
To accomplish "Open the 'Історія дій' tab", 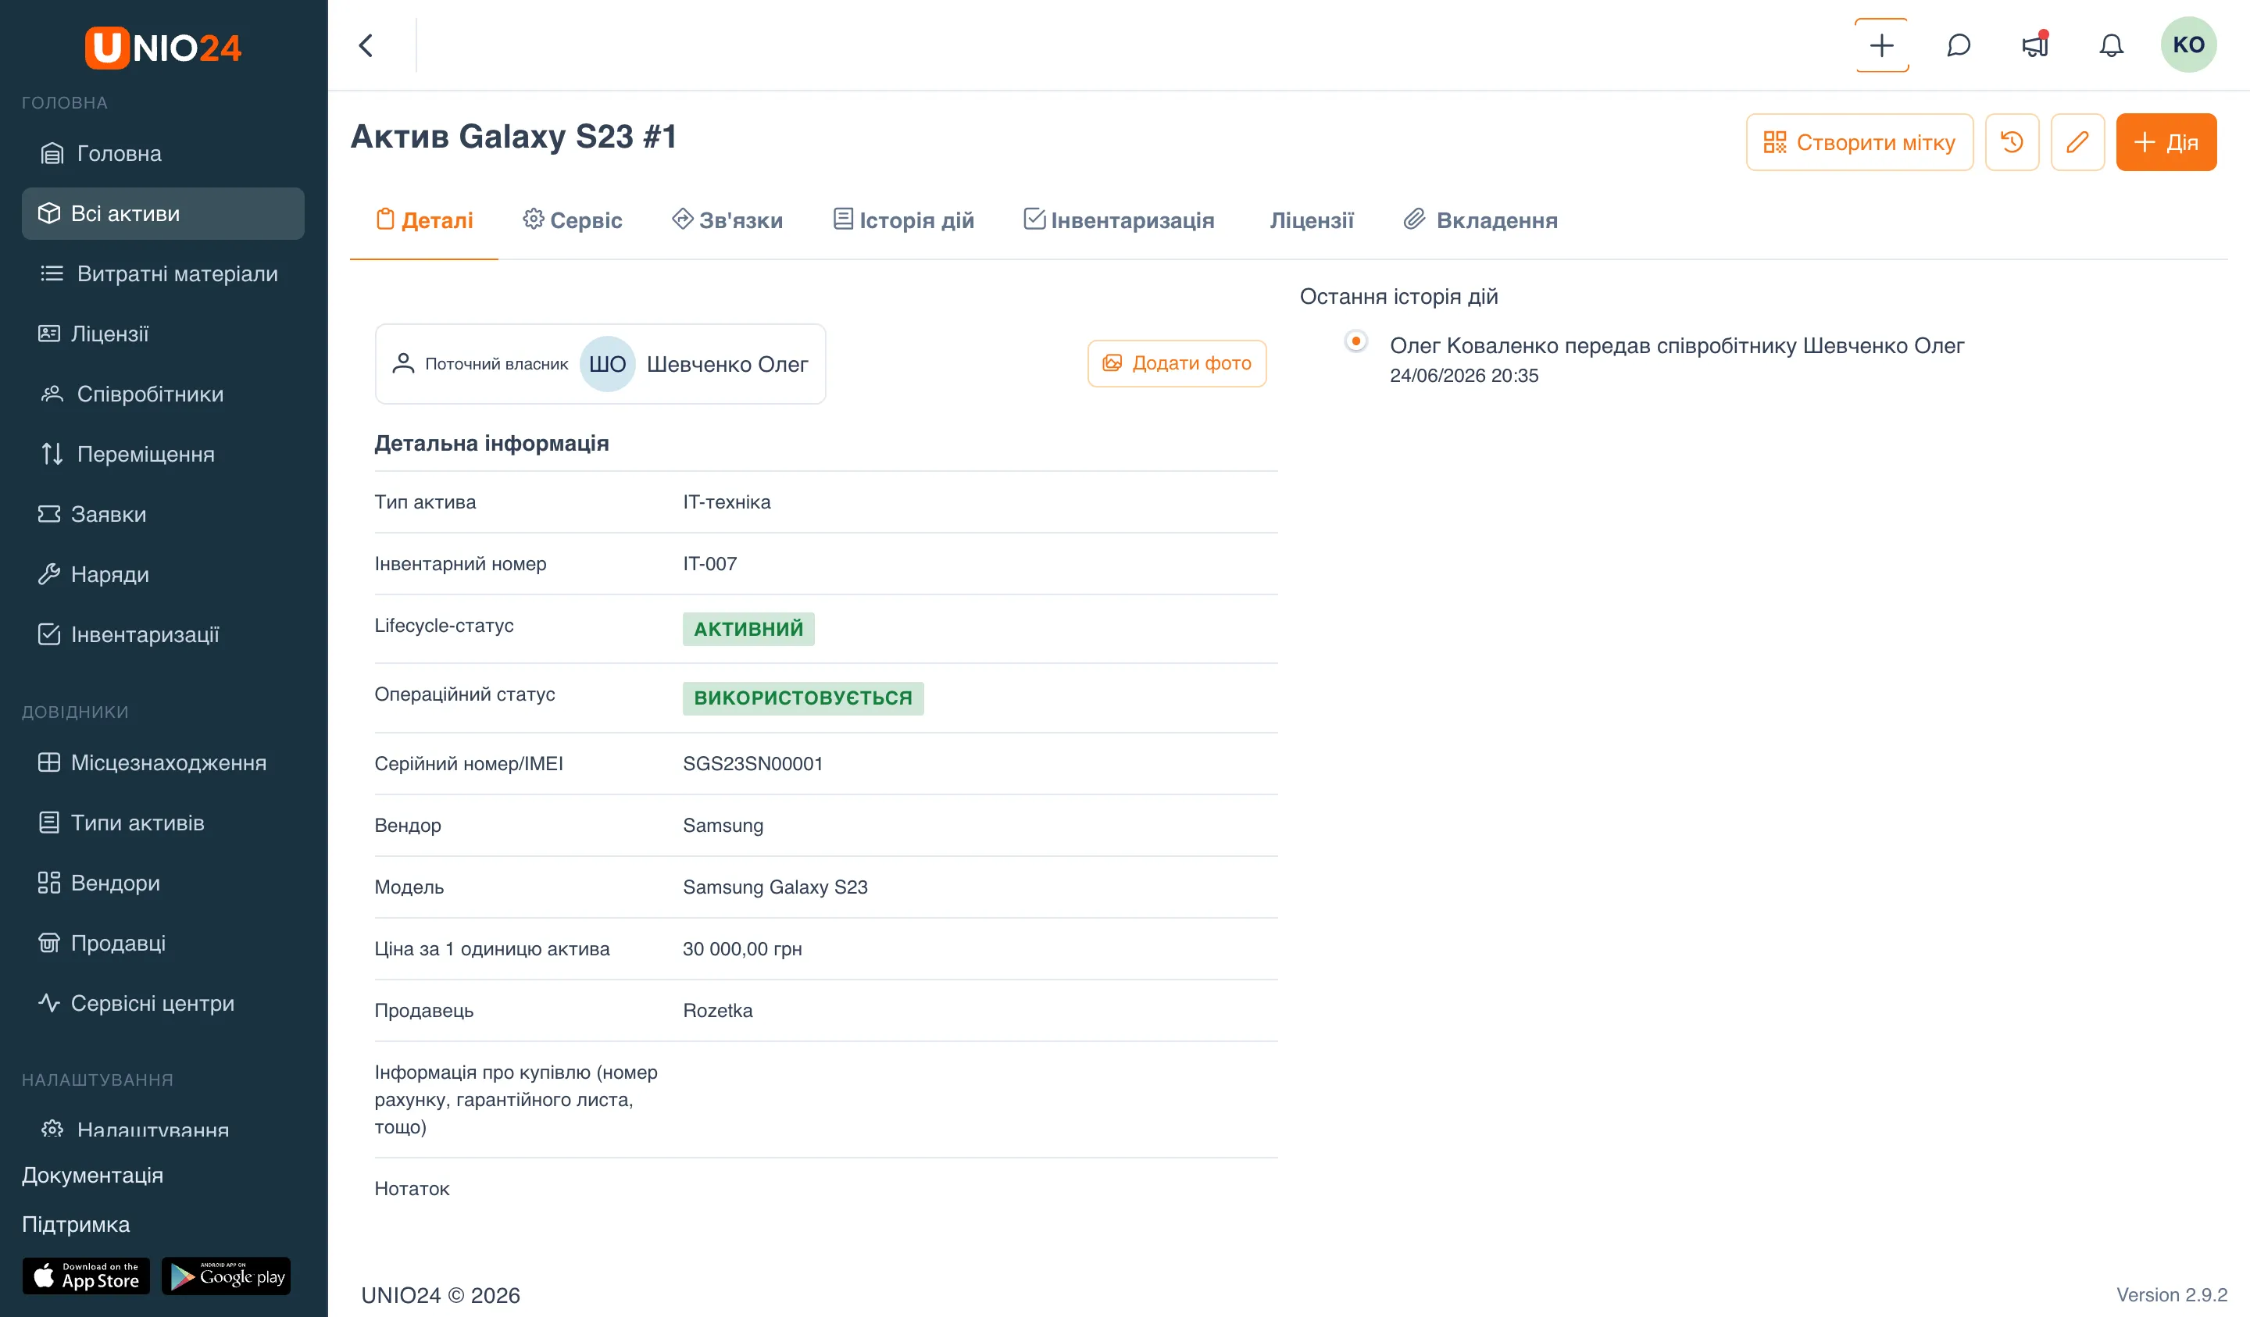I will [902, 220].
